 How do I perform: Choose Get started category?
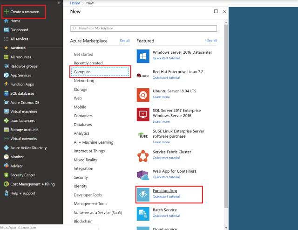coord(83,55)
